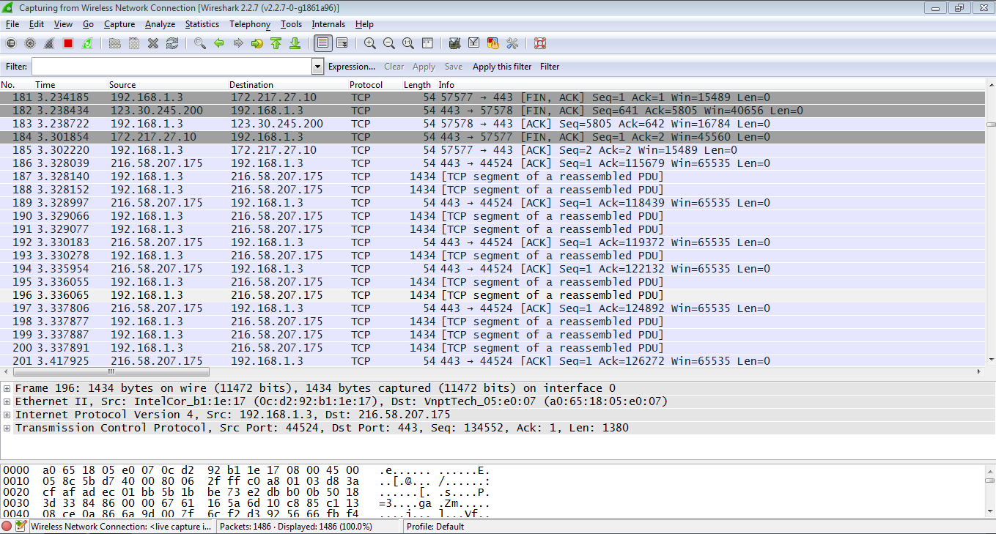Expand the Frame 196 details tree
Image resolution: width=996 pixels, height=534 pixels.
click(x=7, y=388)
